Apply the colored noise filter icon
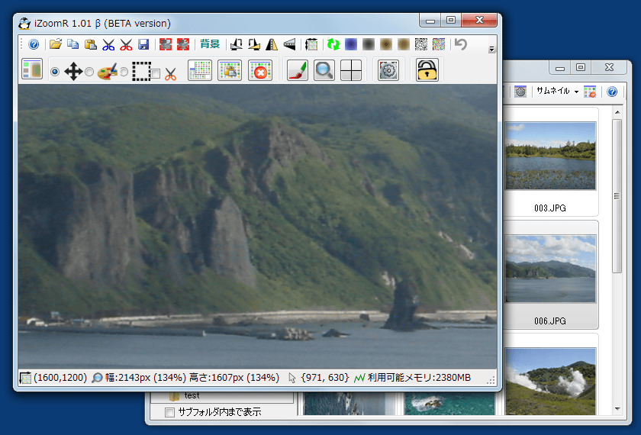This screenshot has height=435, width=641. tap(439, 44)
